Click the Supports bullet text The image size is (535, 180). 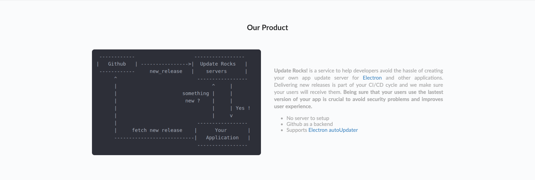[297, 130]
